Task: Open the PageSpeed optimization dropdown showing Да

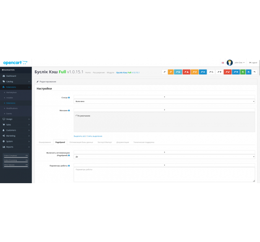Action: (x=164, y=157)
